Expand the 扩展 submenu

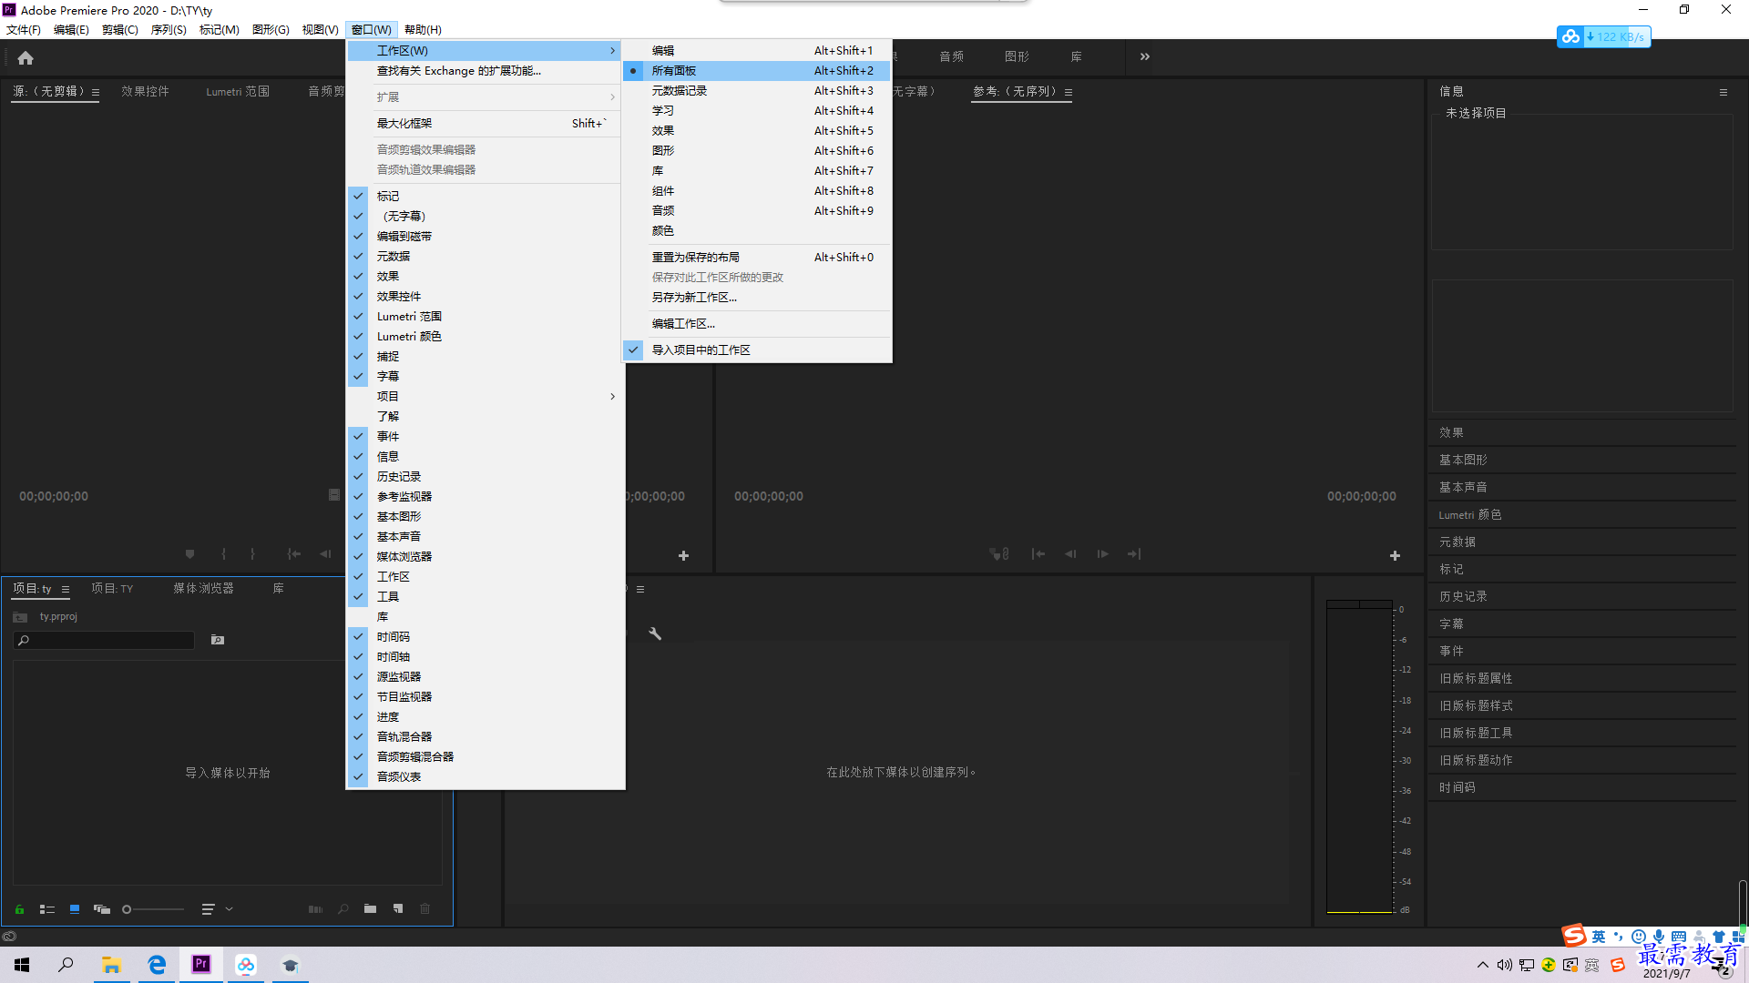485,96
